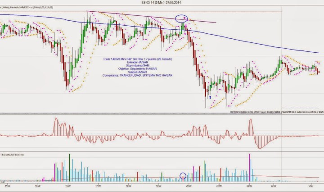Click the 21:00 label on the time axis
Image resolution: width=324 pixels, height=192 pixels.
pyautogui.click(x=219, y=185)
